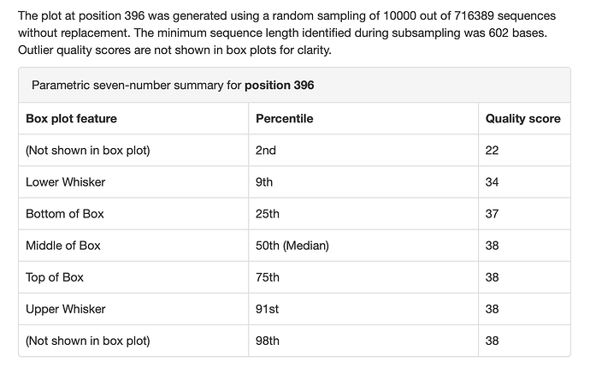Select quality score 34 for Lower Whisker

point(492,182)
